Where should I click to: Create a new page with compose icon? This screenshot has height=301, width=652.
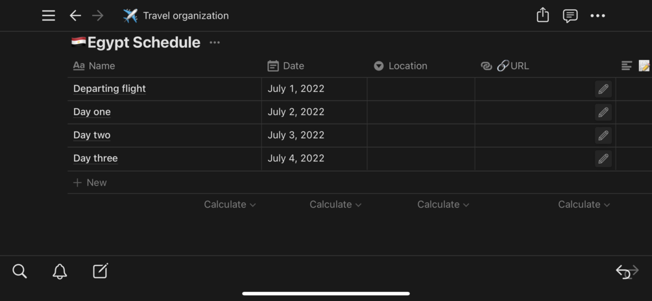point(100,271)
